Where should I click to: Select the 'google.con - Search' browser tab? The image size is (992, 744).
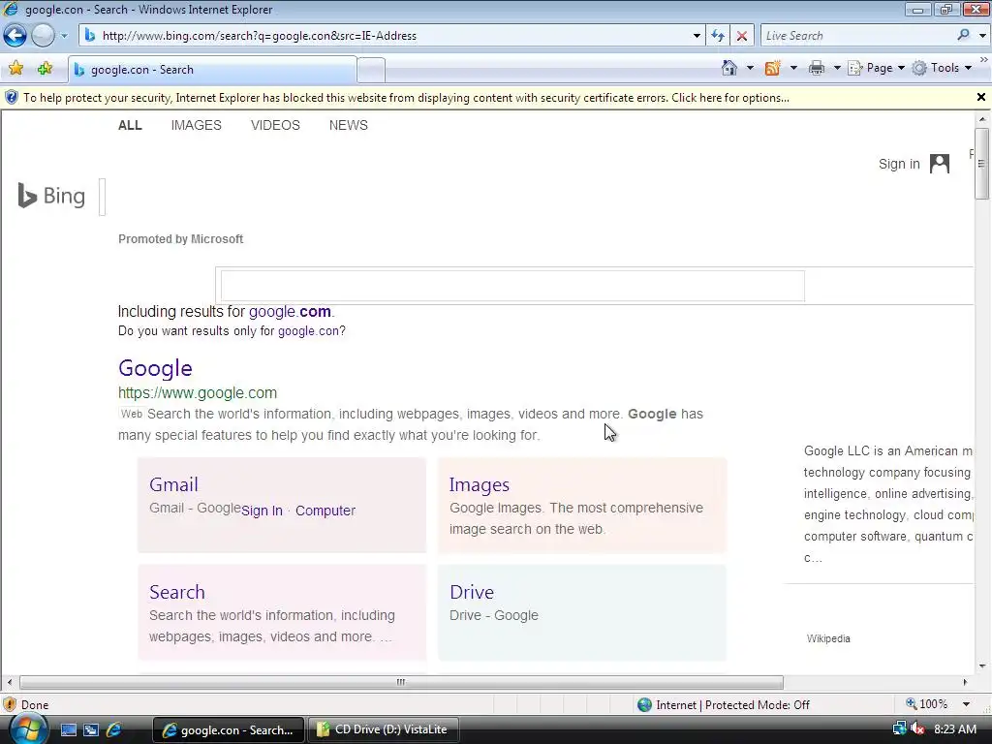coord(212,70)
